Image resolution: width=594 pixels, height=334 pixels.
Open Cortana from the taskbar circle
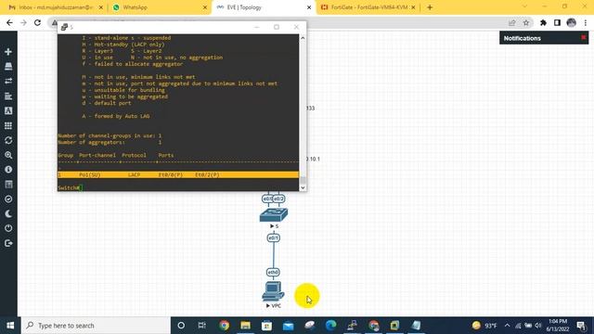tap(181, 326)
